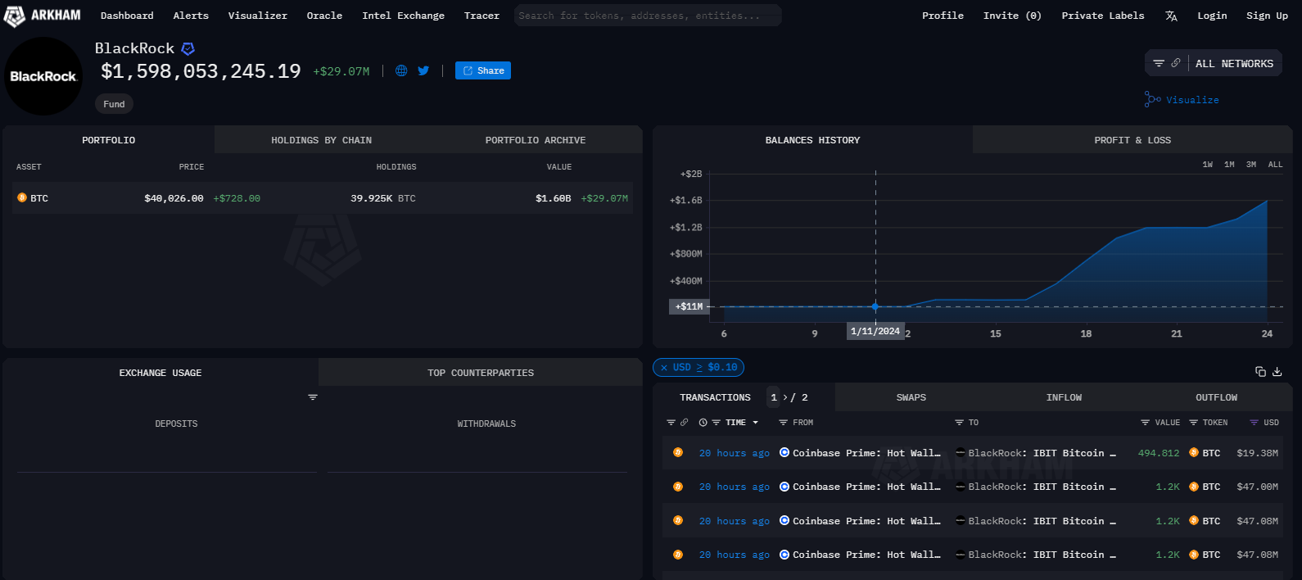Download transactions using the download icon
1302x580 pixels.
pyautogui.click(x=1277, y=371)
